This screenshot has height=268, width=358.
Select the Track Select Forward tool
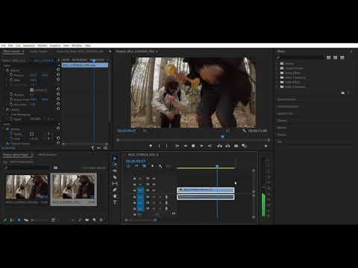[115, 165]
